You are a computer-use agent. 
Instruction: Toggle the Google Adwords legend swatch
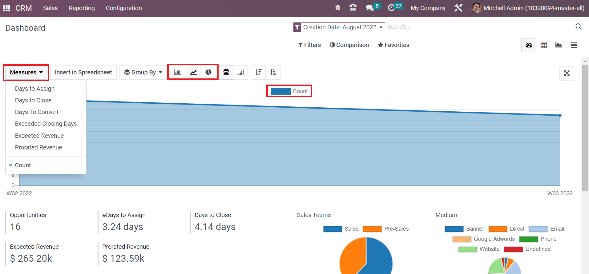(462, 239)
